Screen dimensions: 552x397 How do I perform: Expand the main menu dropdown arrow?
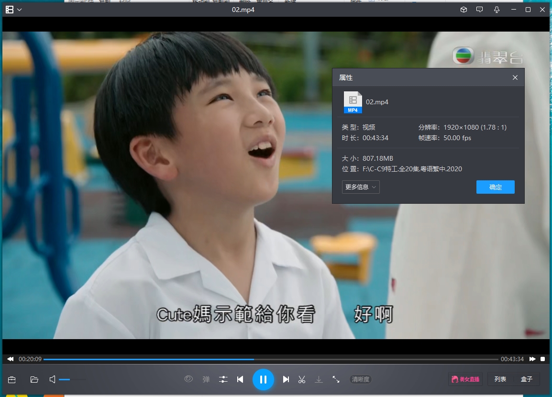19,10
